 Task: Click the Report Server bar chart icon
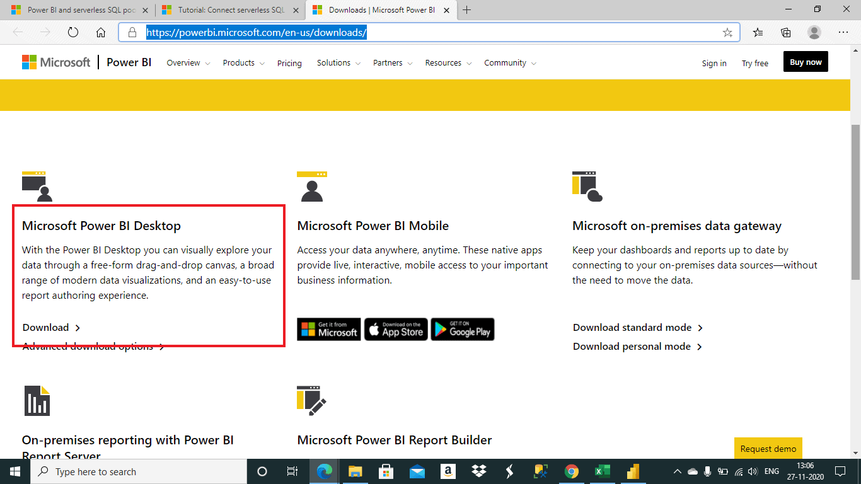[37, 401]
